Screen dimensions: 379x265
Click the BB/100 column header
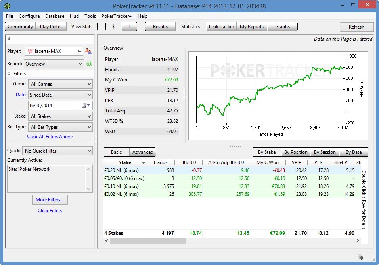coord(189,162)
